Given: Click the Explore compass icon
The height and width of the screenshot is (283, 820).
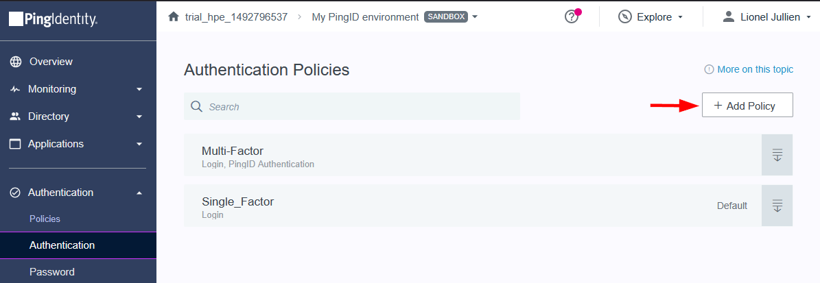Looking at the screenshot, I should tap(624, 17).
